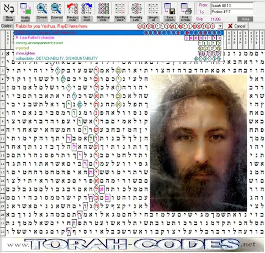Add an Additional code
265x253 pixels.
[x=103, y=12]
